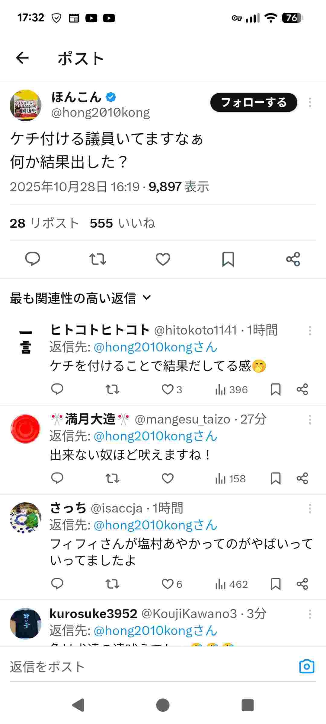Open @hong2010kong link in 満月大造 reply
Image resolution: width=326 pixels, height=724 pixels.
pyautogui.click(x=155, y=436)
